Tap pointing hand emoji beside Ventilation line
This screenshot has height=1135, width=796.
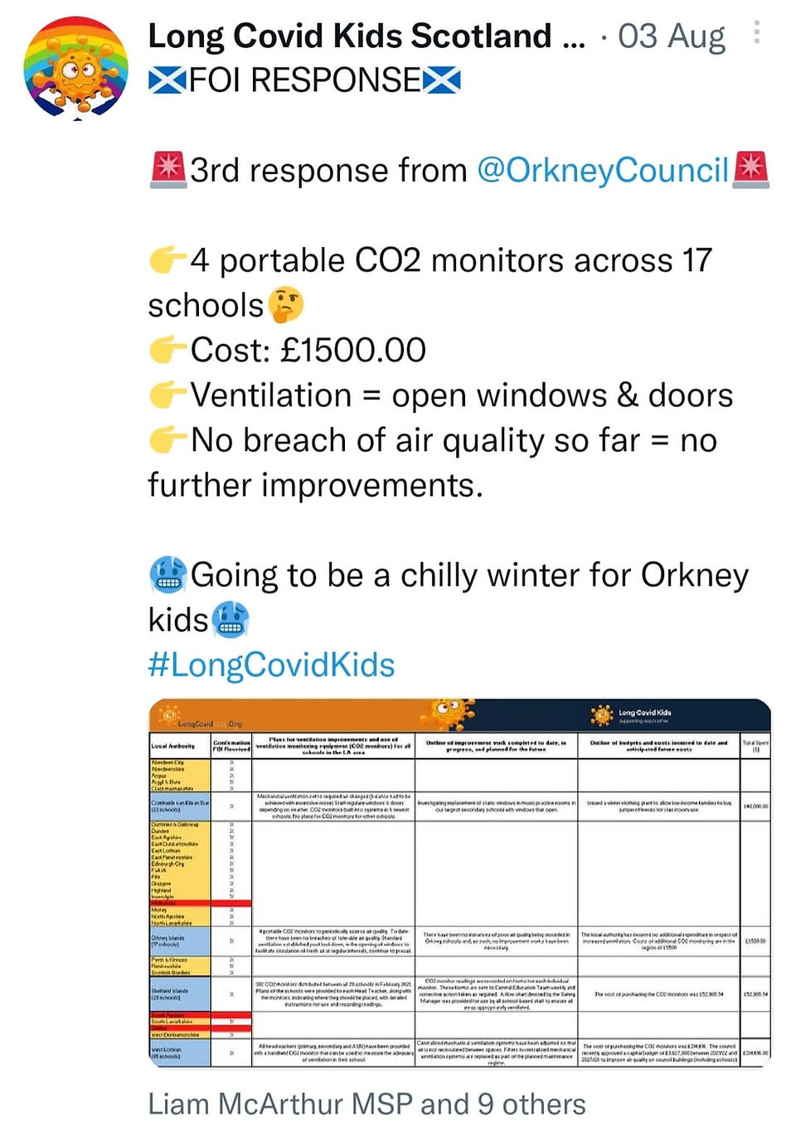pyautogui.click(x=168, y=395)
